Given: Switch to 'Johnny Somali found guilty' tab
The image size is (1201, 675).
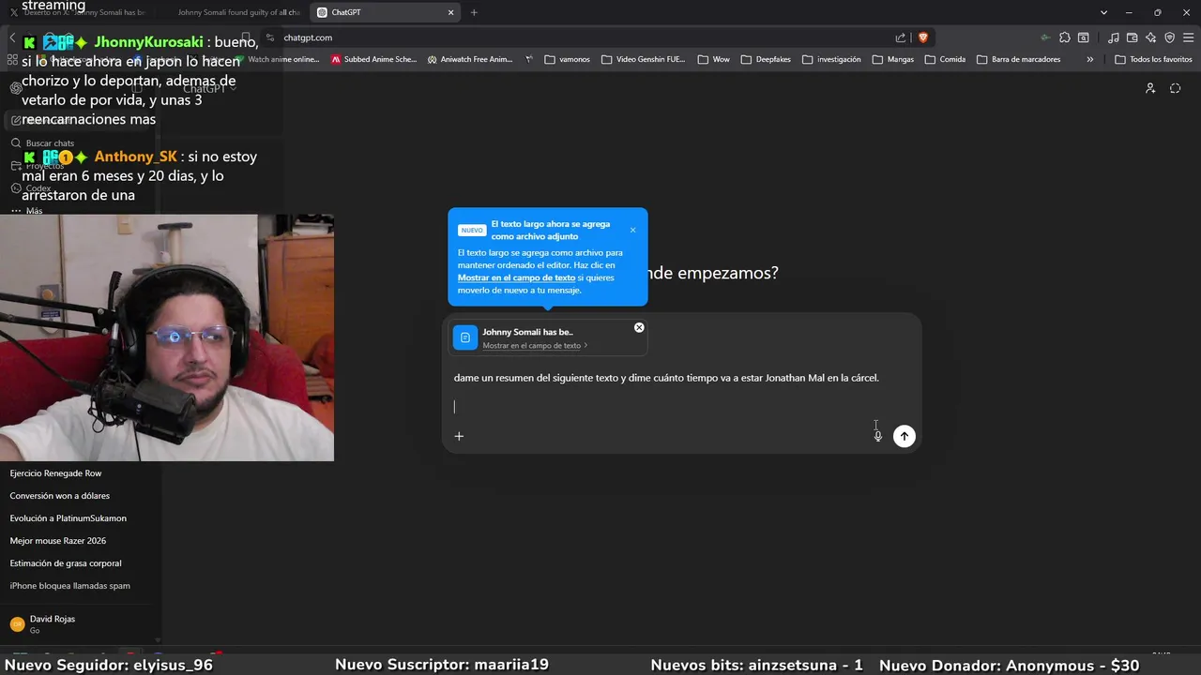Looking at the screenshot, I should coord(238,12).
